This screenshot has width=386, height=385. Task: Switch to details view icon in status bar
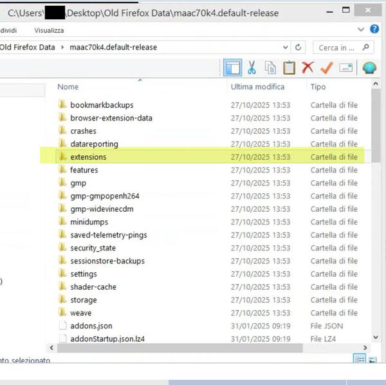(360, 359)
